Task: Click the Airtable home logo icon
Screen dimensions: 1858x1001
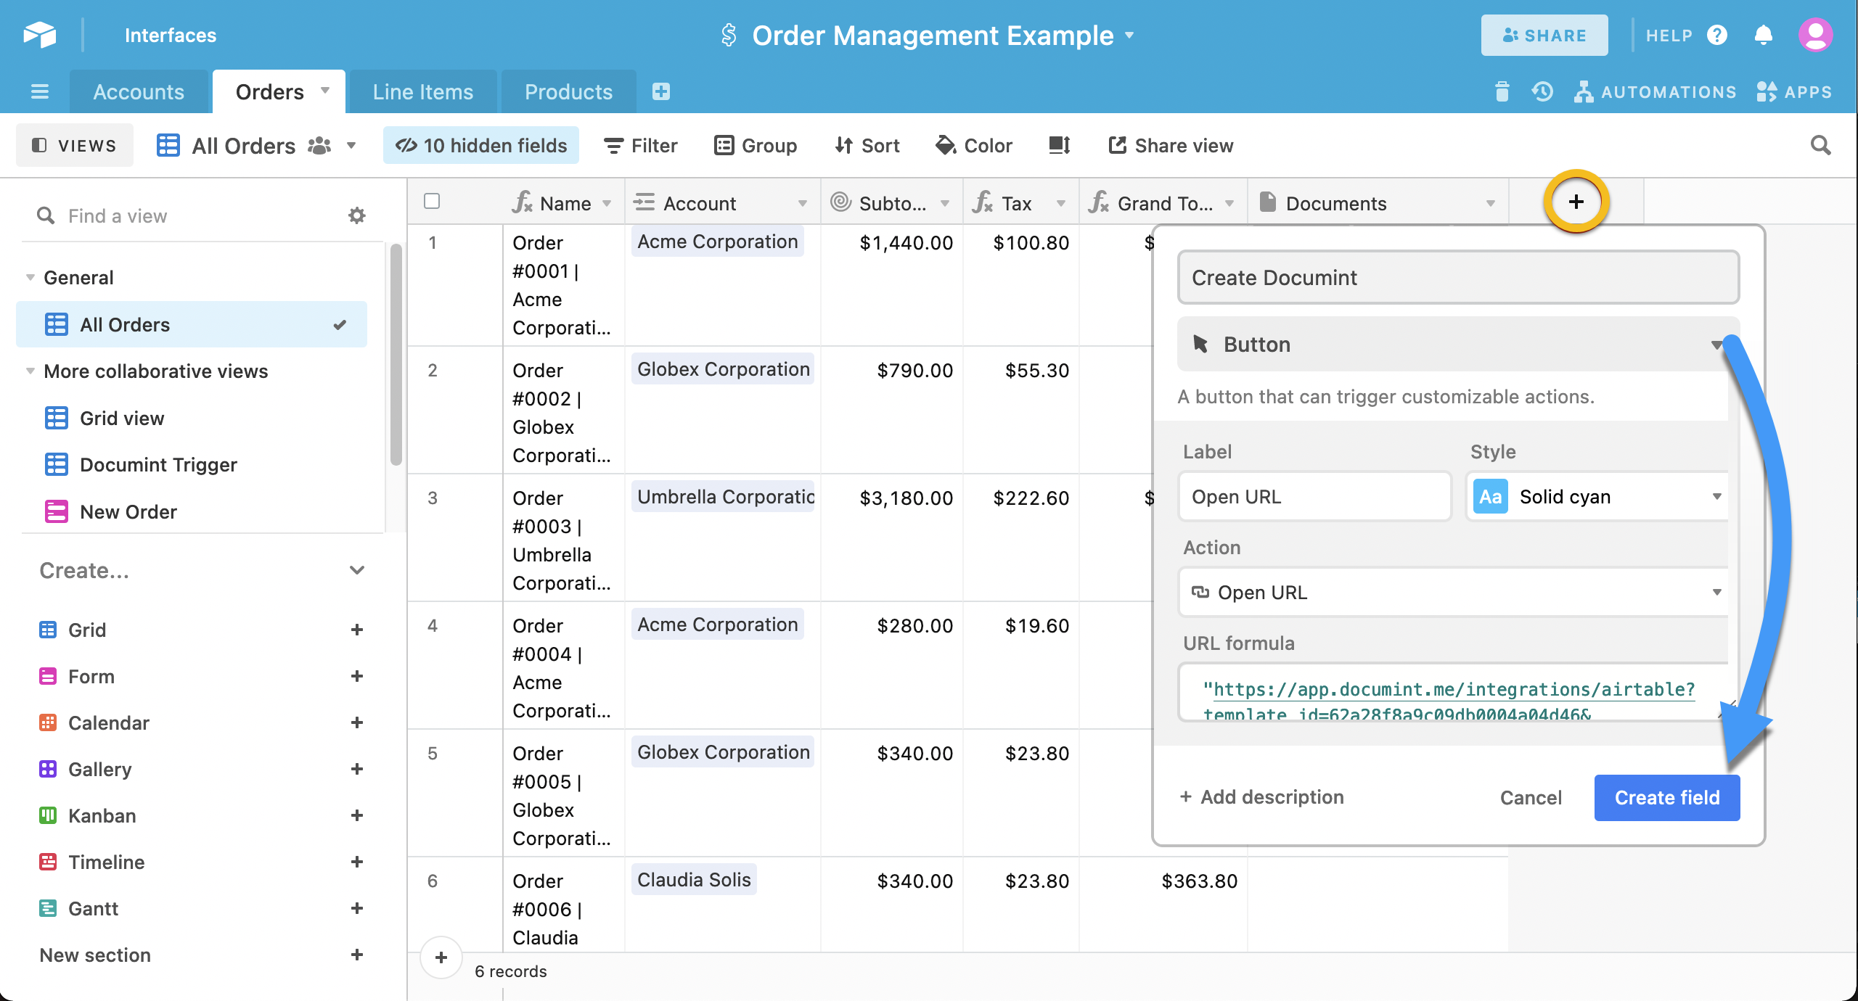Action: (x=39, y=35)
